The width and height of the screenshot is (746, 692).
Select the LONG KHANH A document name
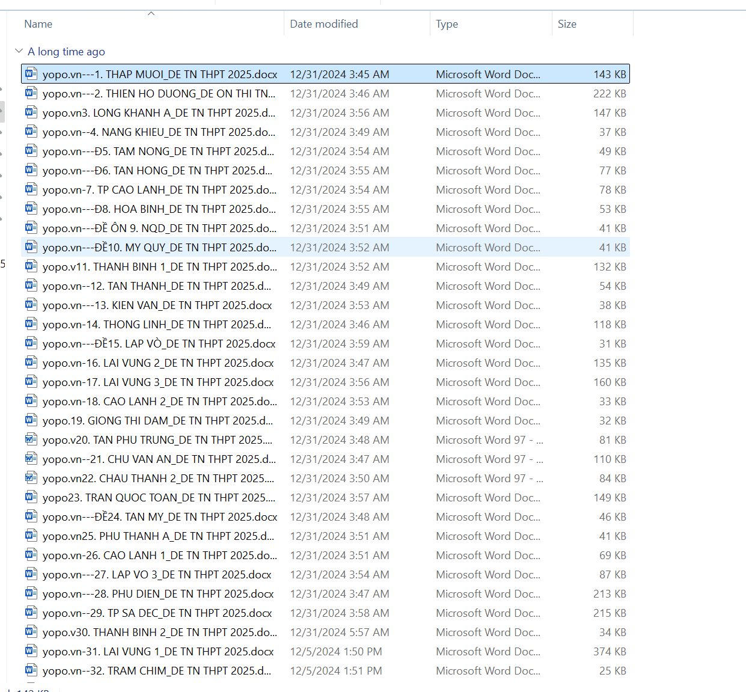(x=158, y=113)
